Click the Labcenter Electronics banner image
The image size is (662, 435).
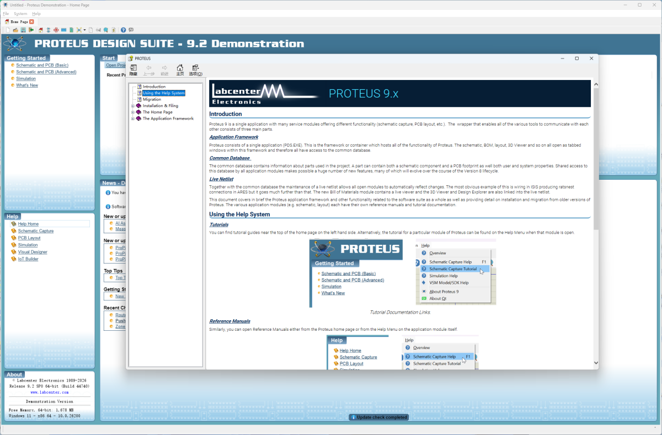pos(400,93)
